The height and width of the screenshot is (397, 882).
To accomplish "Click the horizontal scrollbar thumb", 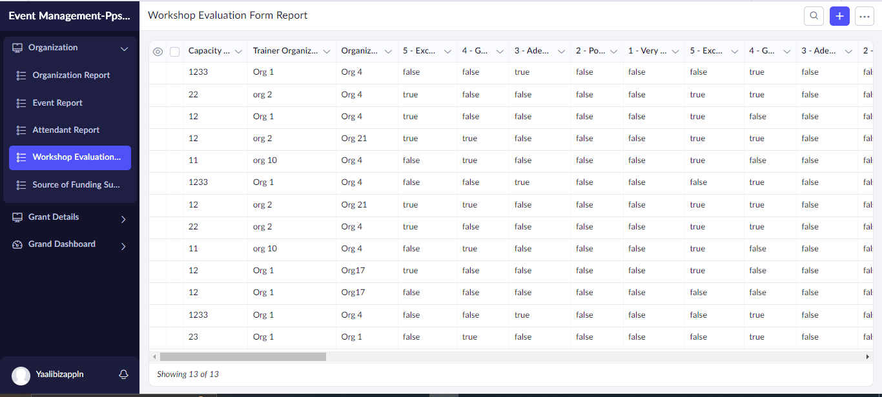I will [x=243, y=356].
